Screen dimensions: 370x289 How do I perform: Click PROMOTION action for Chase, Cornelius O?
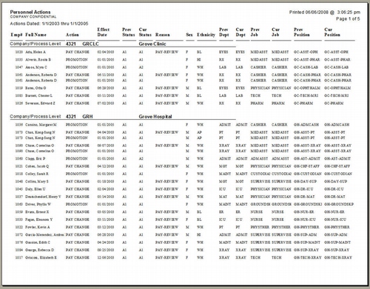click(76, 151)
